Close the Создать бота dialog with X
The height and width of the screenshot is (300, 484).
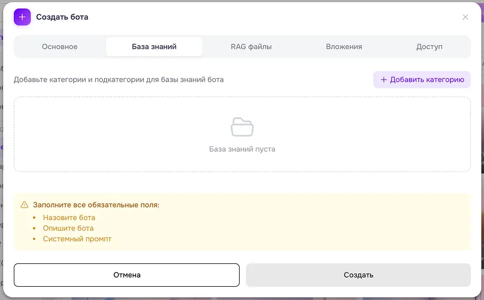(x=465, y=18)
